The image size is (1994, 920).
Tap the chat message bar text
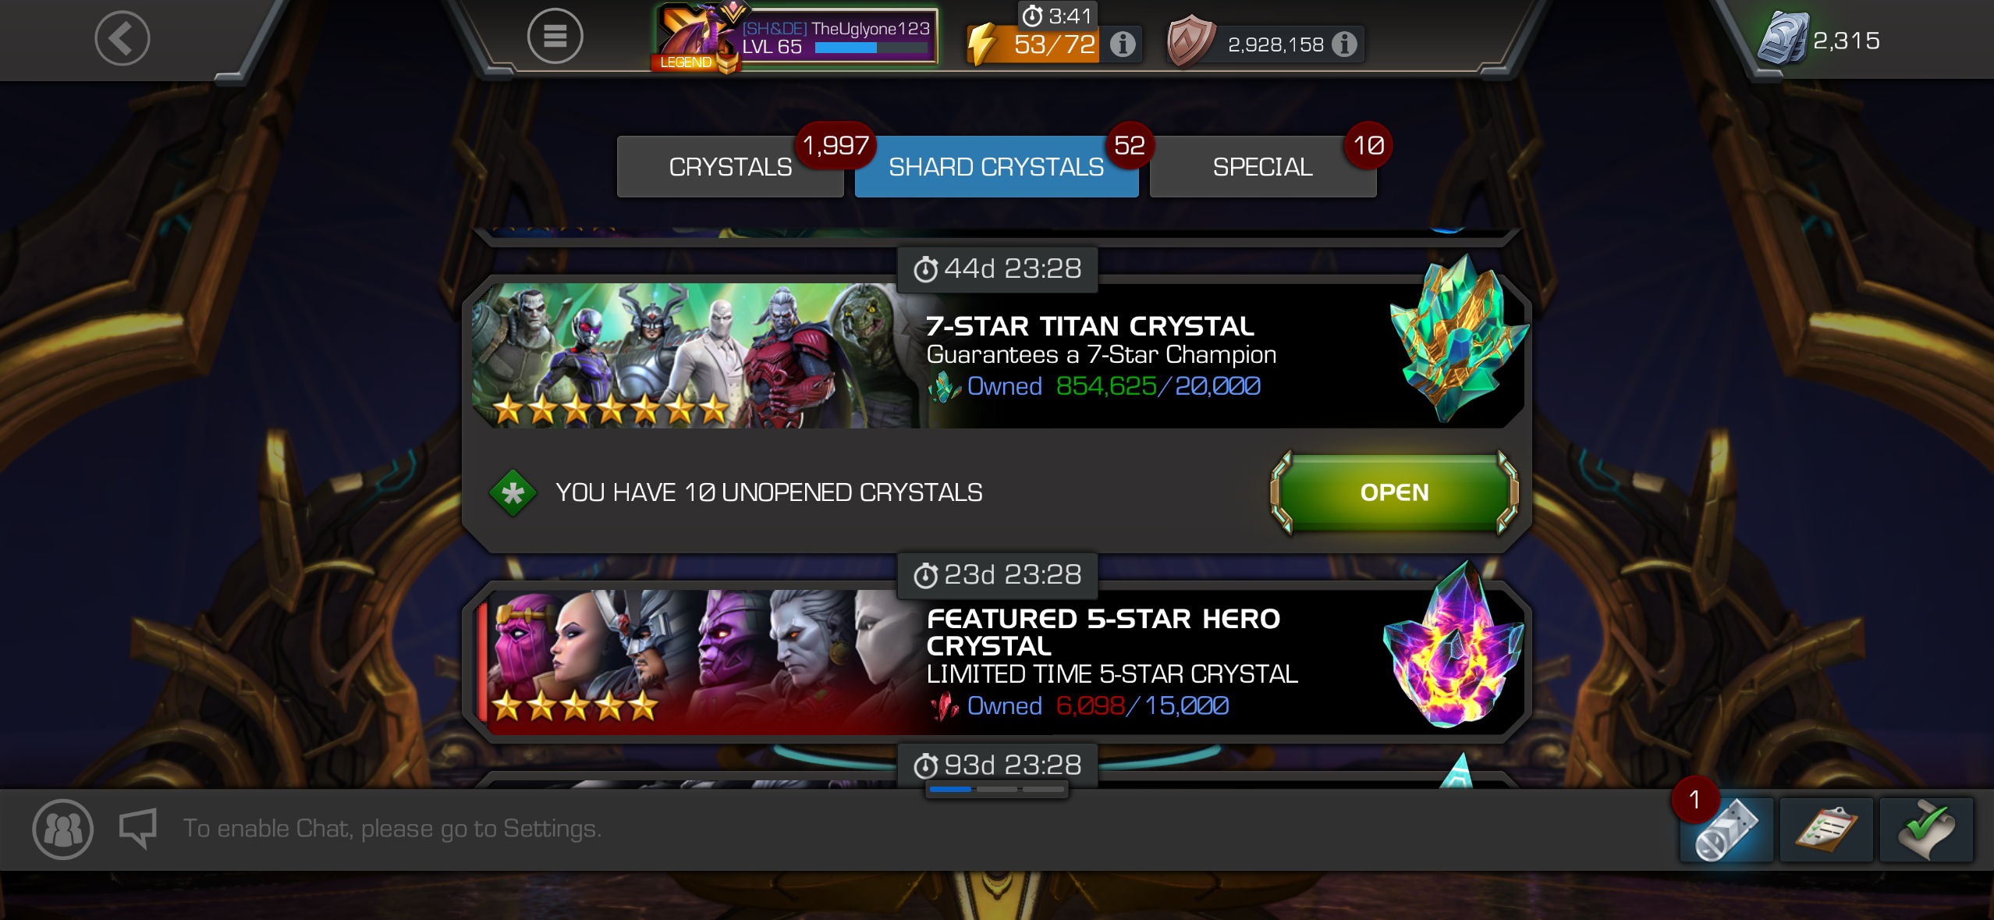pyautogui.click(x=392, y=828)
